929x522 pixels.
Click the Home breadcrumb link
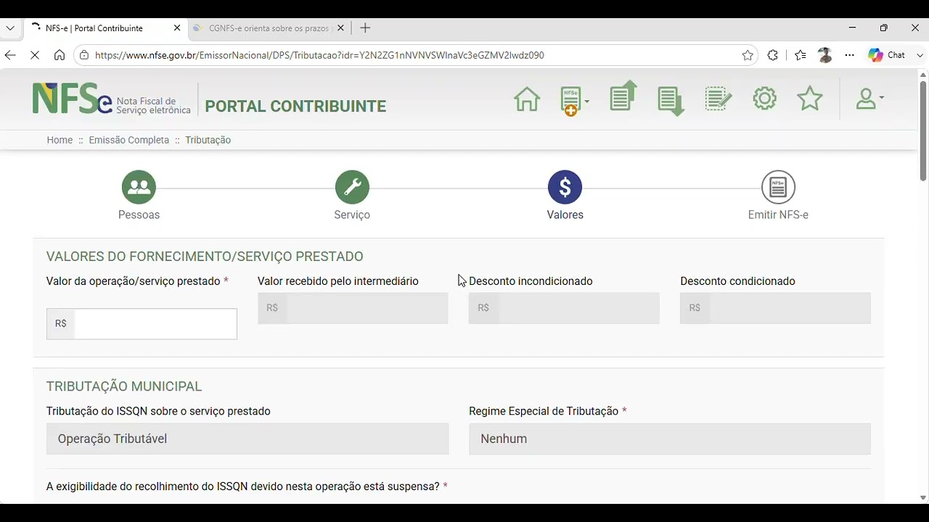(60, 140)
